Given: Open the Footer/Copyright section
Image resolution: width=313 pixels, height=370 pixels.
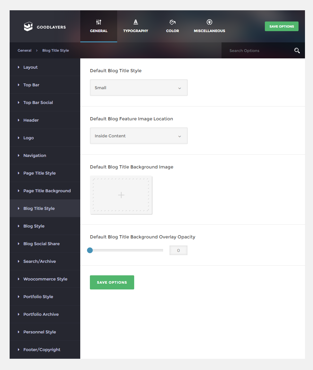Looking at the screenshot, I should 45,350.
